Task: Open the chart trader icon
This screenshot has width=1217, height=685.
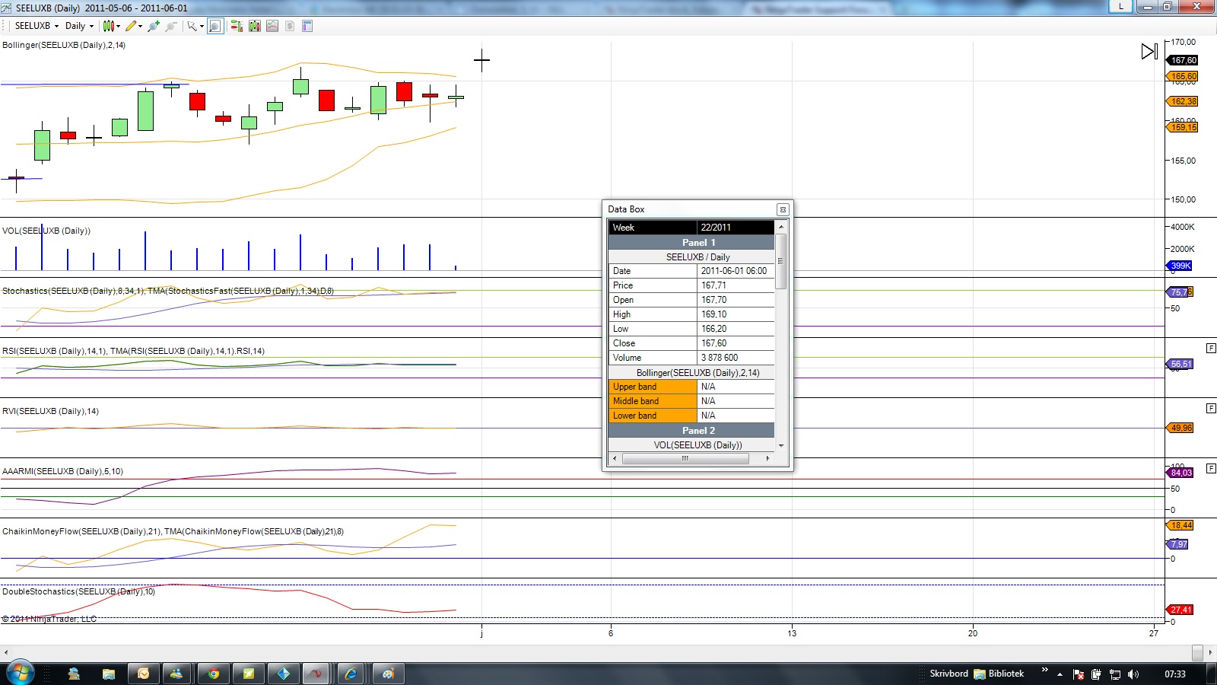Action: click(237, 26)
